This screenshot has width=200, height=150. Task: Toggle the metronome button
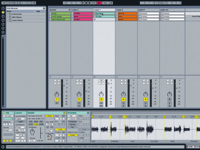[34, 3]
